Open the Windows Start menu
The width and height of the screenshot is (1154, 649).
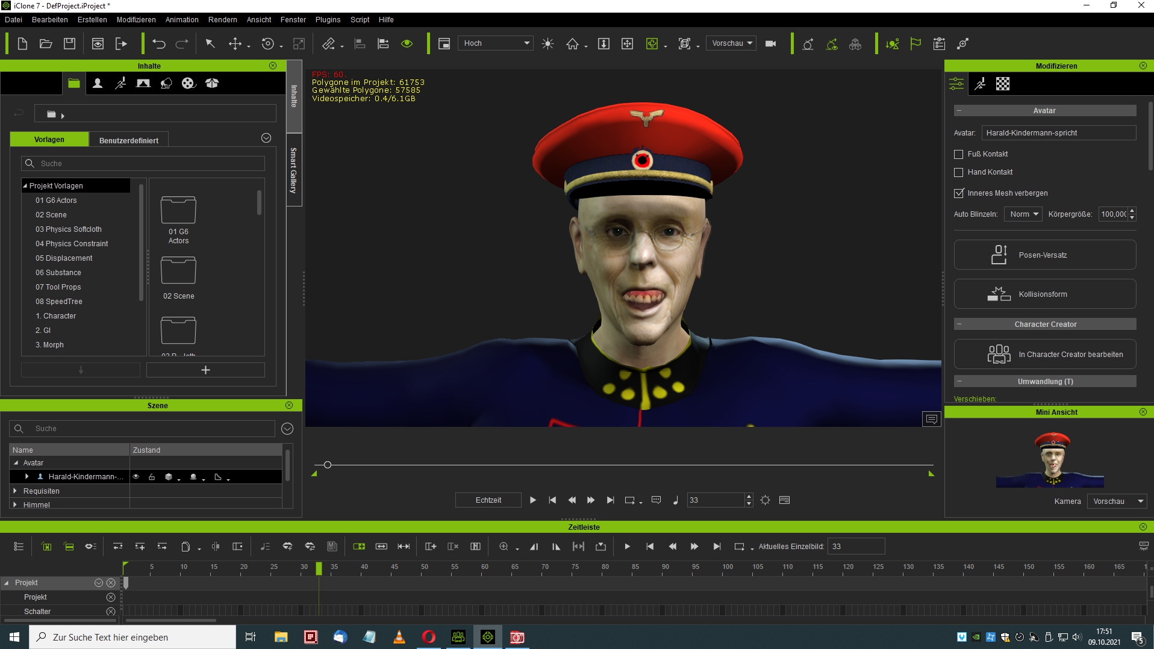pyautogui.click(x=14, y=637)
